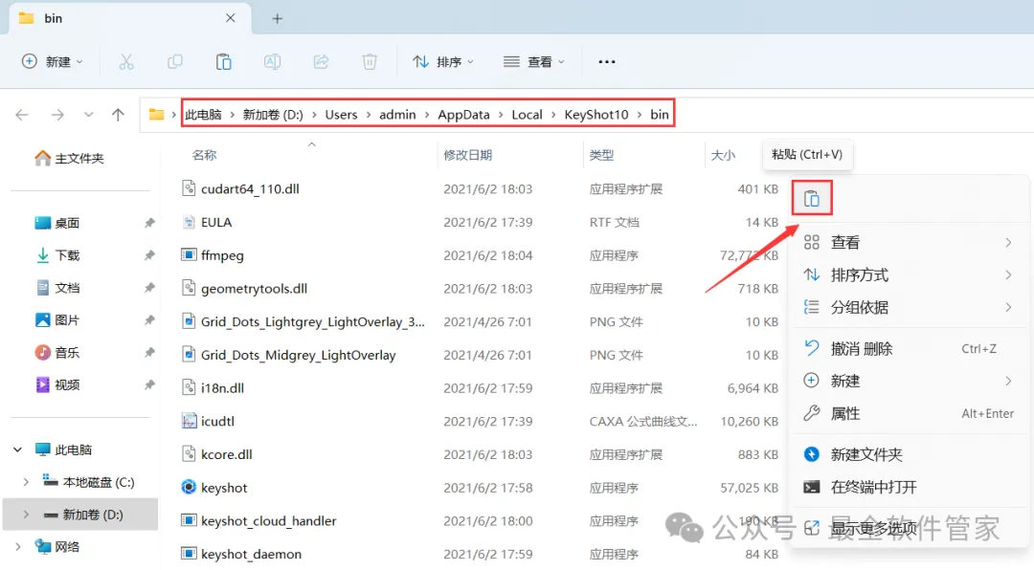Click 新加卷 (D:) breadcrumb in address bar

tap(273, 115)
